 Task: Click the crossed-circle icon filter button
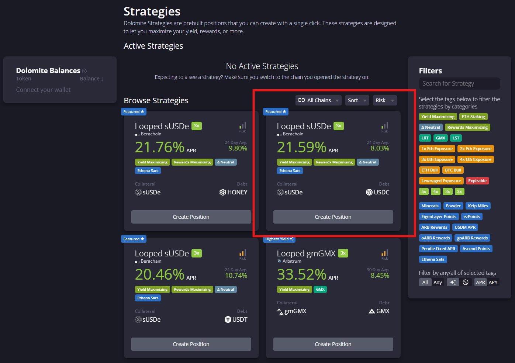(x=466, y=282)
